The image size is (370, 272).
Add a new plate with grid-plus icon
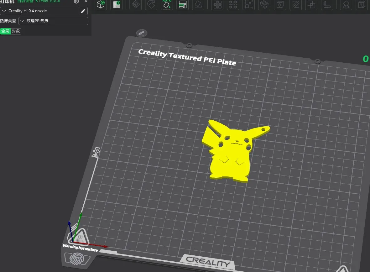coord(117,4)
